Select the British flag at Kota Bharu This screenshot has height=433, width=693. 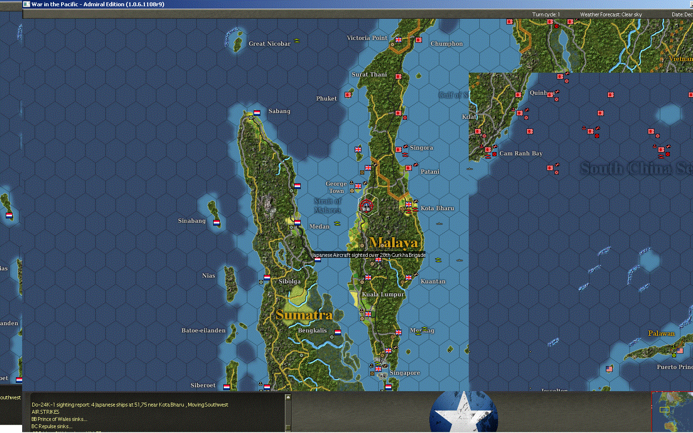(409, 204)
